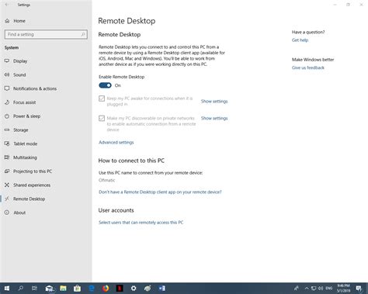
Task: Uncheck Keep my PC awake checkbox
Action: point(102,99)
